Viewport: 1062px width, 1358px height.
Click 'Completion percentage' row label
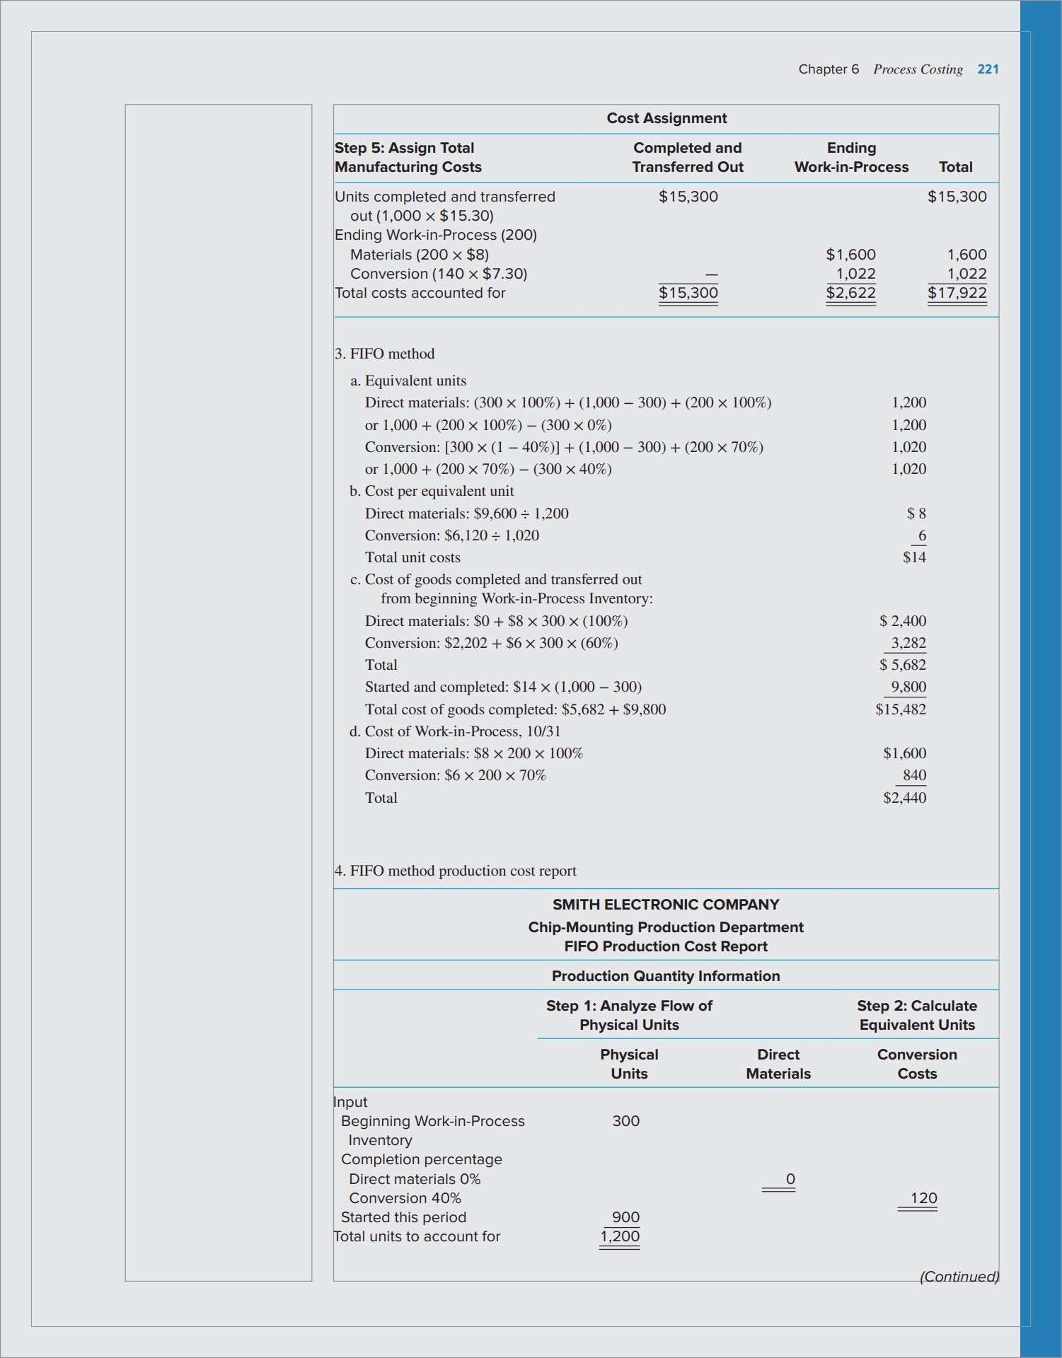pos(422,1159)
